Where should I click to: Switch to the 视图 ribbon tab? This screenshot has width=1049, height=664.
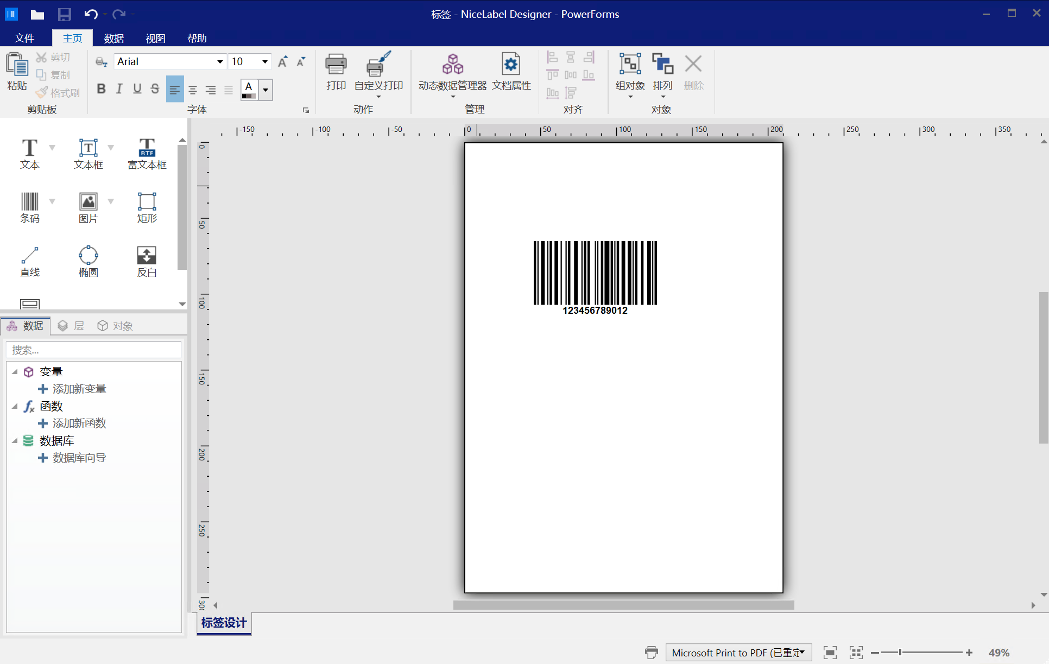tap(155, 38)
